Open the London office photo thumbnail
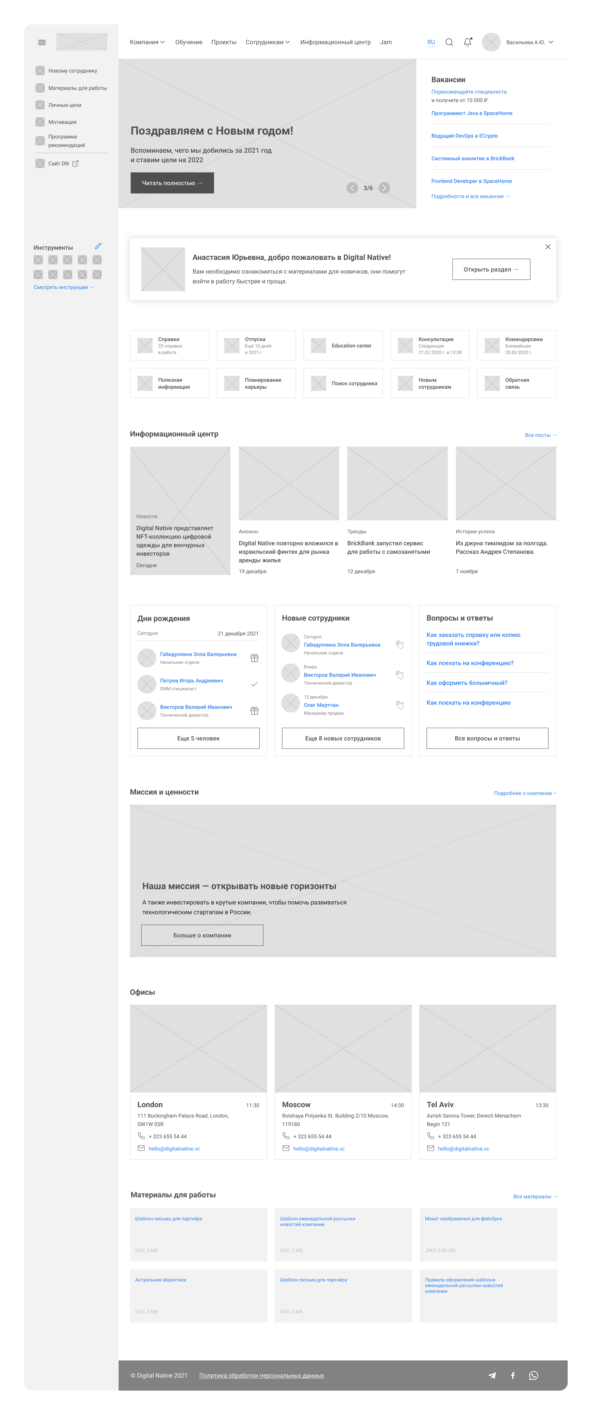Viewport: 592px width, 1415px height. [198, 1048]
